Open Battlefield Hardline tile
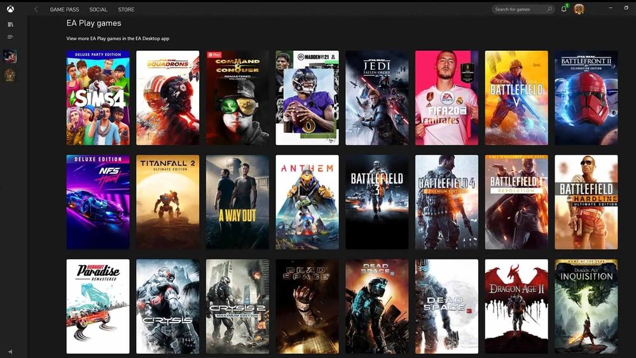Viewport: 636px width, 358px height. click(586, 202)
